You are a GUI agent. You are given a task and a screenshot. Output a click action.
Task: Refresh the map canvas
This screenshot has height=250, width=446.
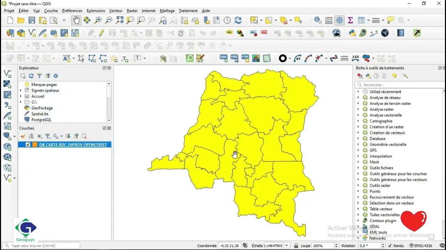tap(238, 20)
